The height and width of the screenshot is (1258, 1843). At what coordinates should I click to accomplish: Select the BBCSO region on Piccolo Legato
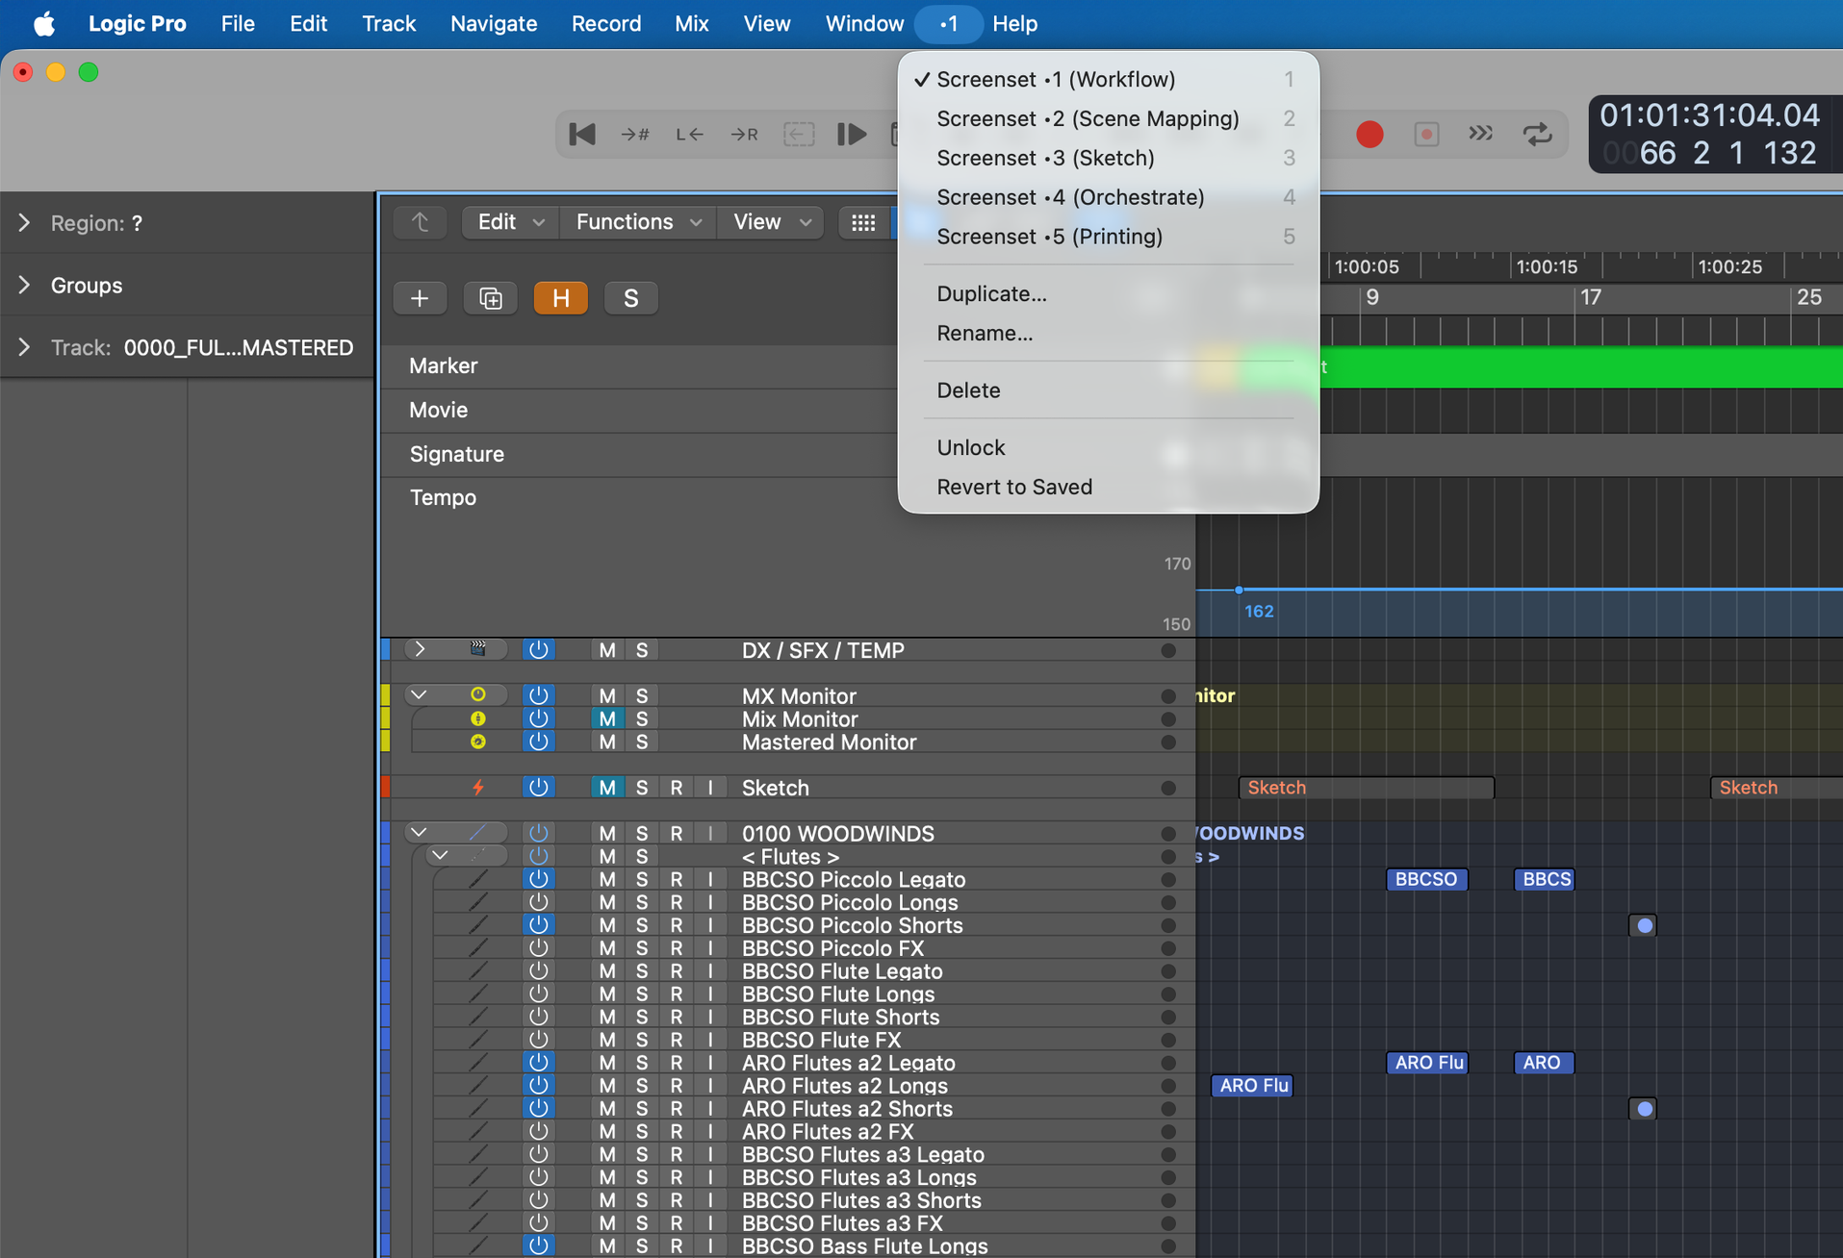(1426, 878)
